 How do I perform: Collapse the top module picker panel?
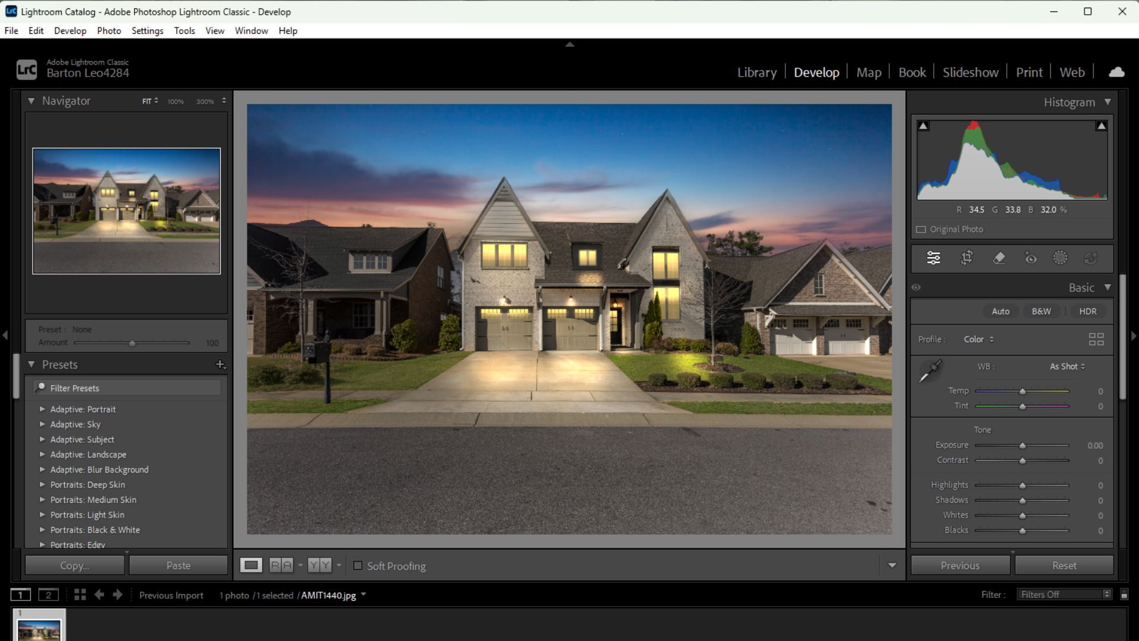[x=569, y=44]
